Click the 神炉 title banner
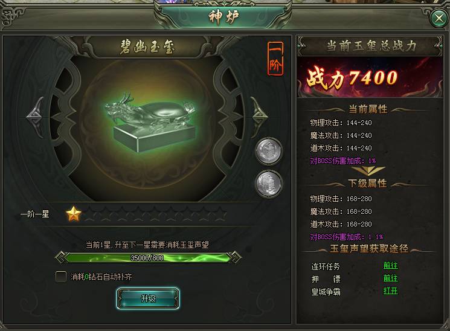 point(223,17)
